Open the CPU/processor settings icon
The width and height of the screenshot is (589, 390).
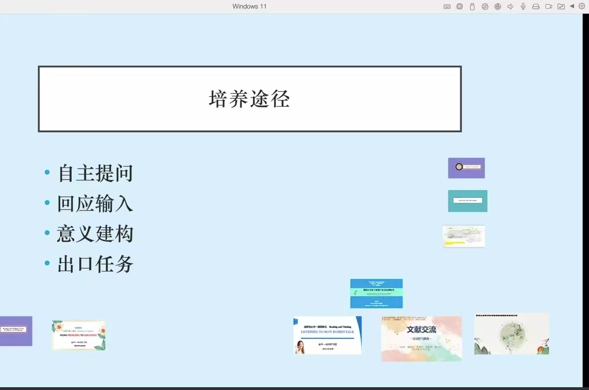point(459,7)
